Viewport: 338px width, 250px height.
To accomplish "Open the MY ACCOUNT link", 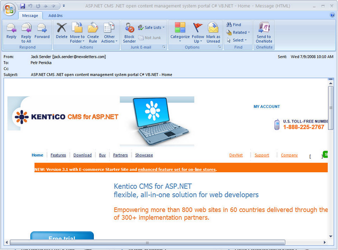I will click(x=267, y=106).
